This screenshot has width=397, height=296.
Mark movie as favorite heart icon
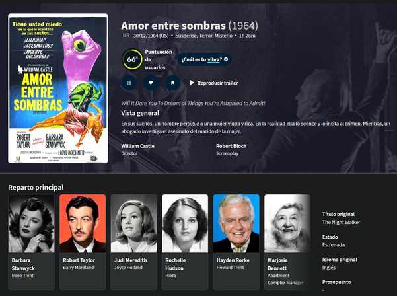[151, 83]
